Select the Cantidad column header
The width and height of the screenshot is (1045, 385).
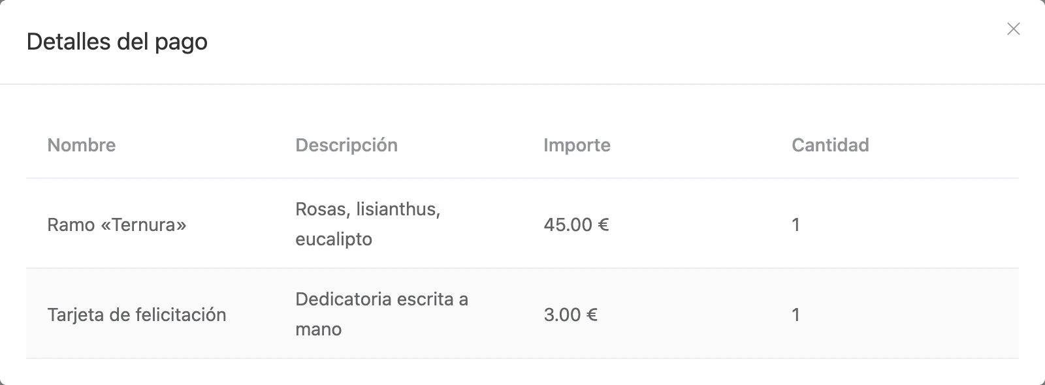coord(830,145)
